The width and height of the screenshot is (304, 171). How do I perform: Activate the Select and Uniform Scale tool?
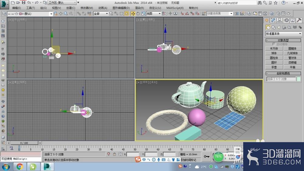143,14
